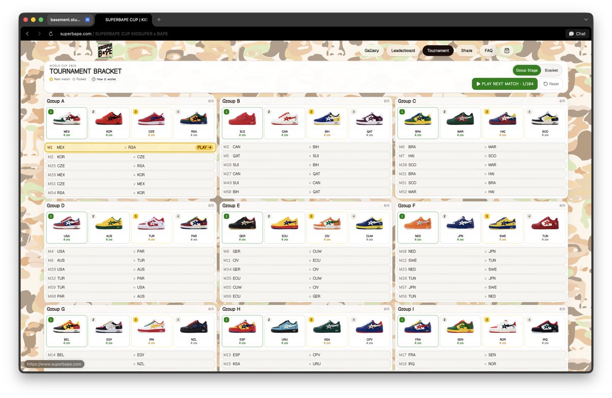Open match M3 CAN v BIH
Image resolution: width=612 pixels, height=398 pixels.
[x=306, y=147]
